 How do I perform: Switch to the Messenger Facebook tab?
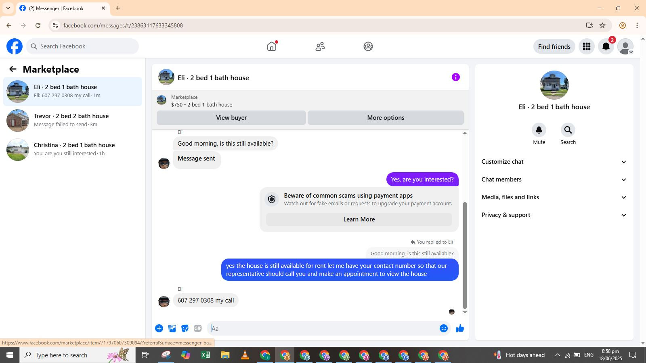pyautogui.click(x=63, y=8)
